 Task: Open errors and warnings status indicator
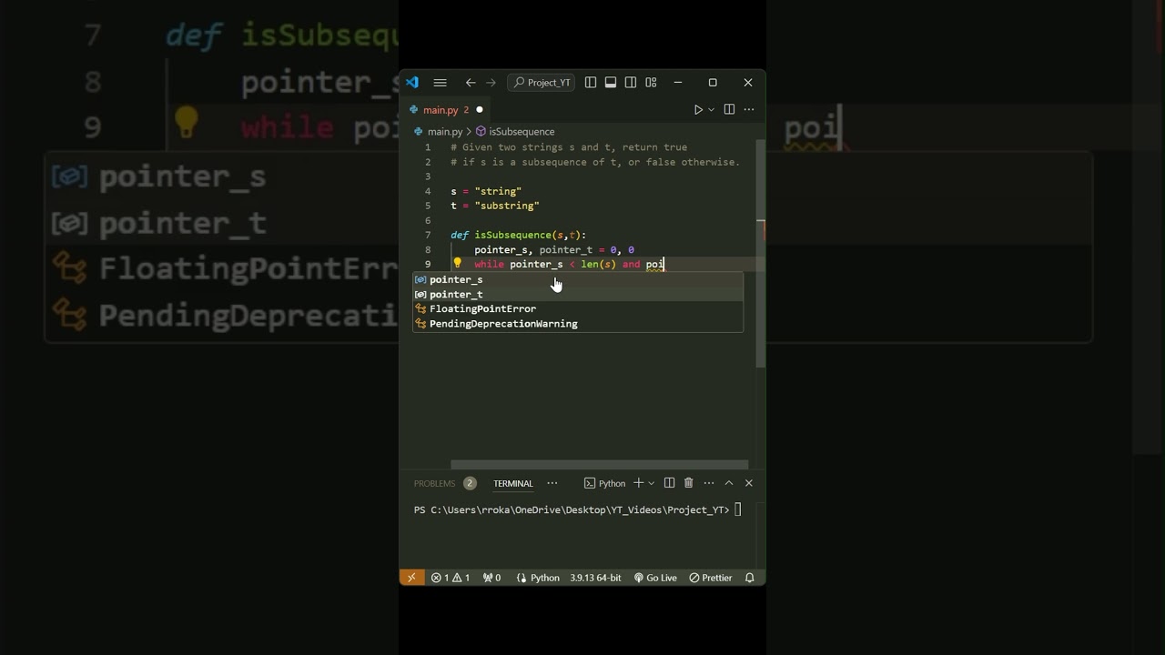[x=451, y=578]
